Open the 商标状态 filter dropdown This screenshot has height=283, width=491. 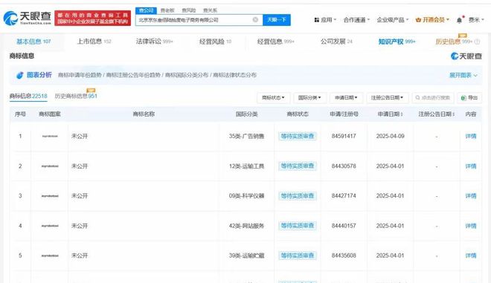(x=273, y=98)
